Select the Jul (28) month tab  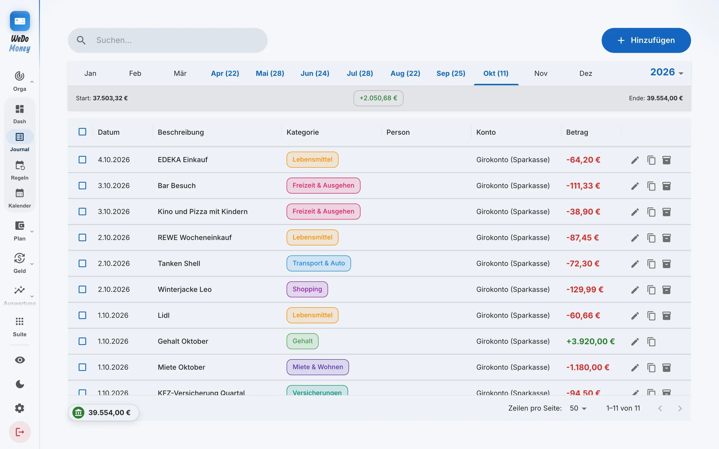pyautogui.click(x=360, y=73)
